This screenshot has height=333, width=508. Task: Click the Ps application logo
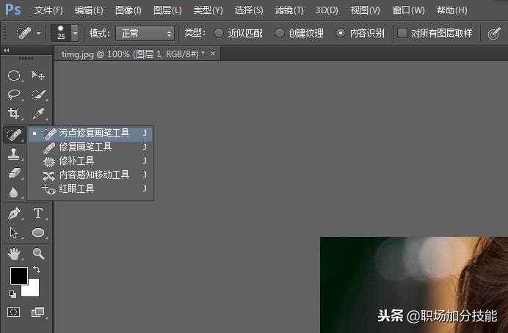click(x=13, y=10)
